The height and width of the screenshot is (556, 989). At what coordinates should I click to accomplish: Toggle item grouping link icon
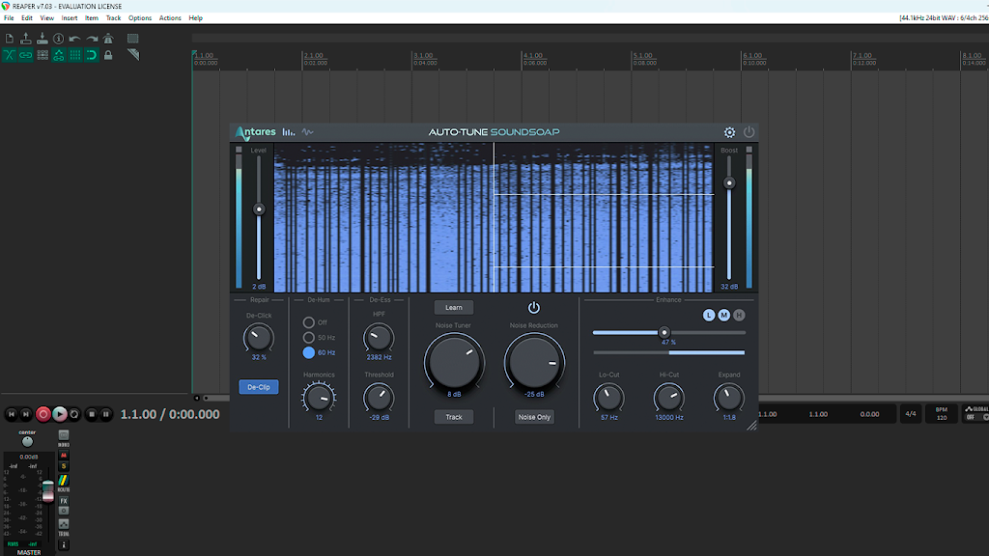26,55
